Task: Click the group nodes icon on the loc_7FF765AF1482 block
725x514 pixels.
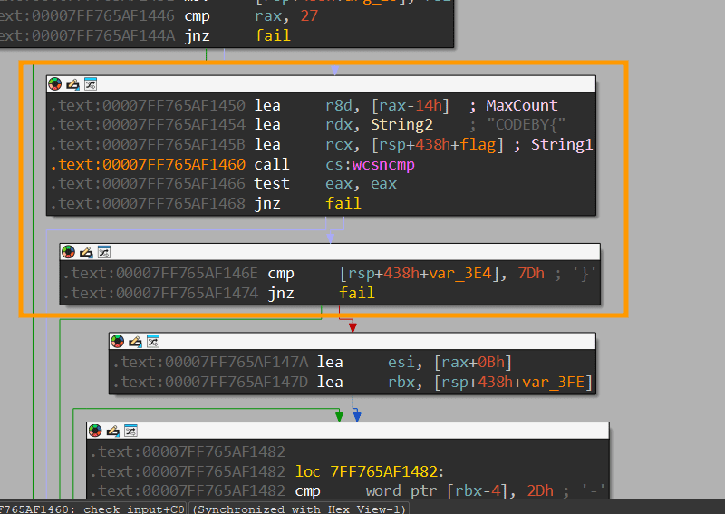Action: [x=131, y=430]
